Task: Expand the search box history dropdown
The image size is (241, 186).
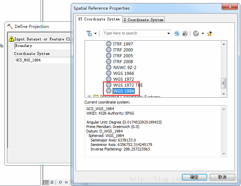Action: click(168, 33)
